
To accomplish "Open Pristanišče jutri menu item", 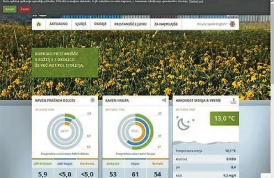I will 130,24.
